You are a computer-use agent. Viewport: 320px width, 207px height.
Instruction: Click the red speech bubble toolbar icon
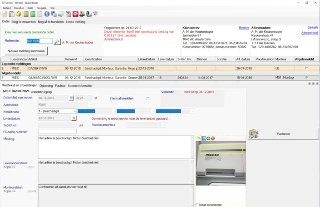point(75,14)
